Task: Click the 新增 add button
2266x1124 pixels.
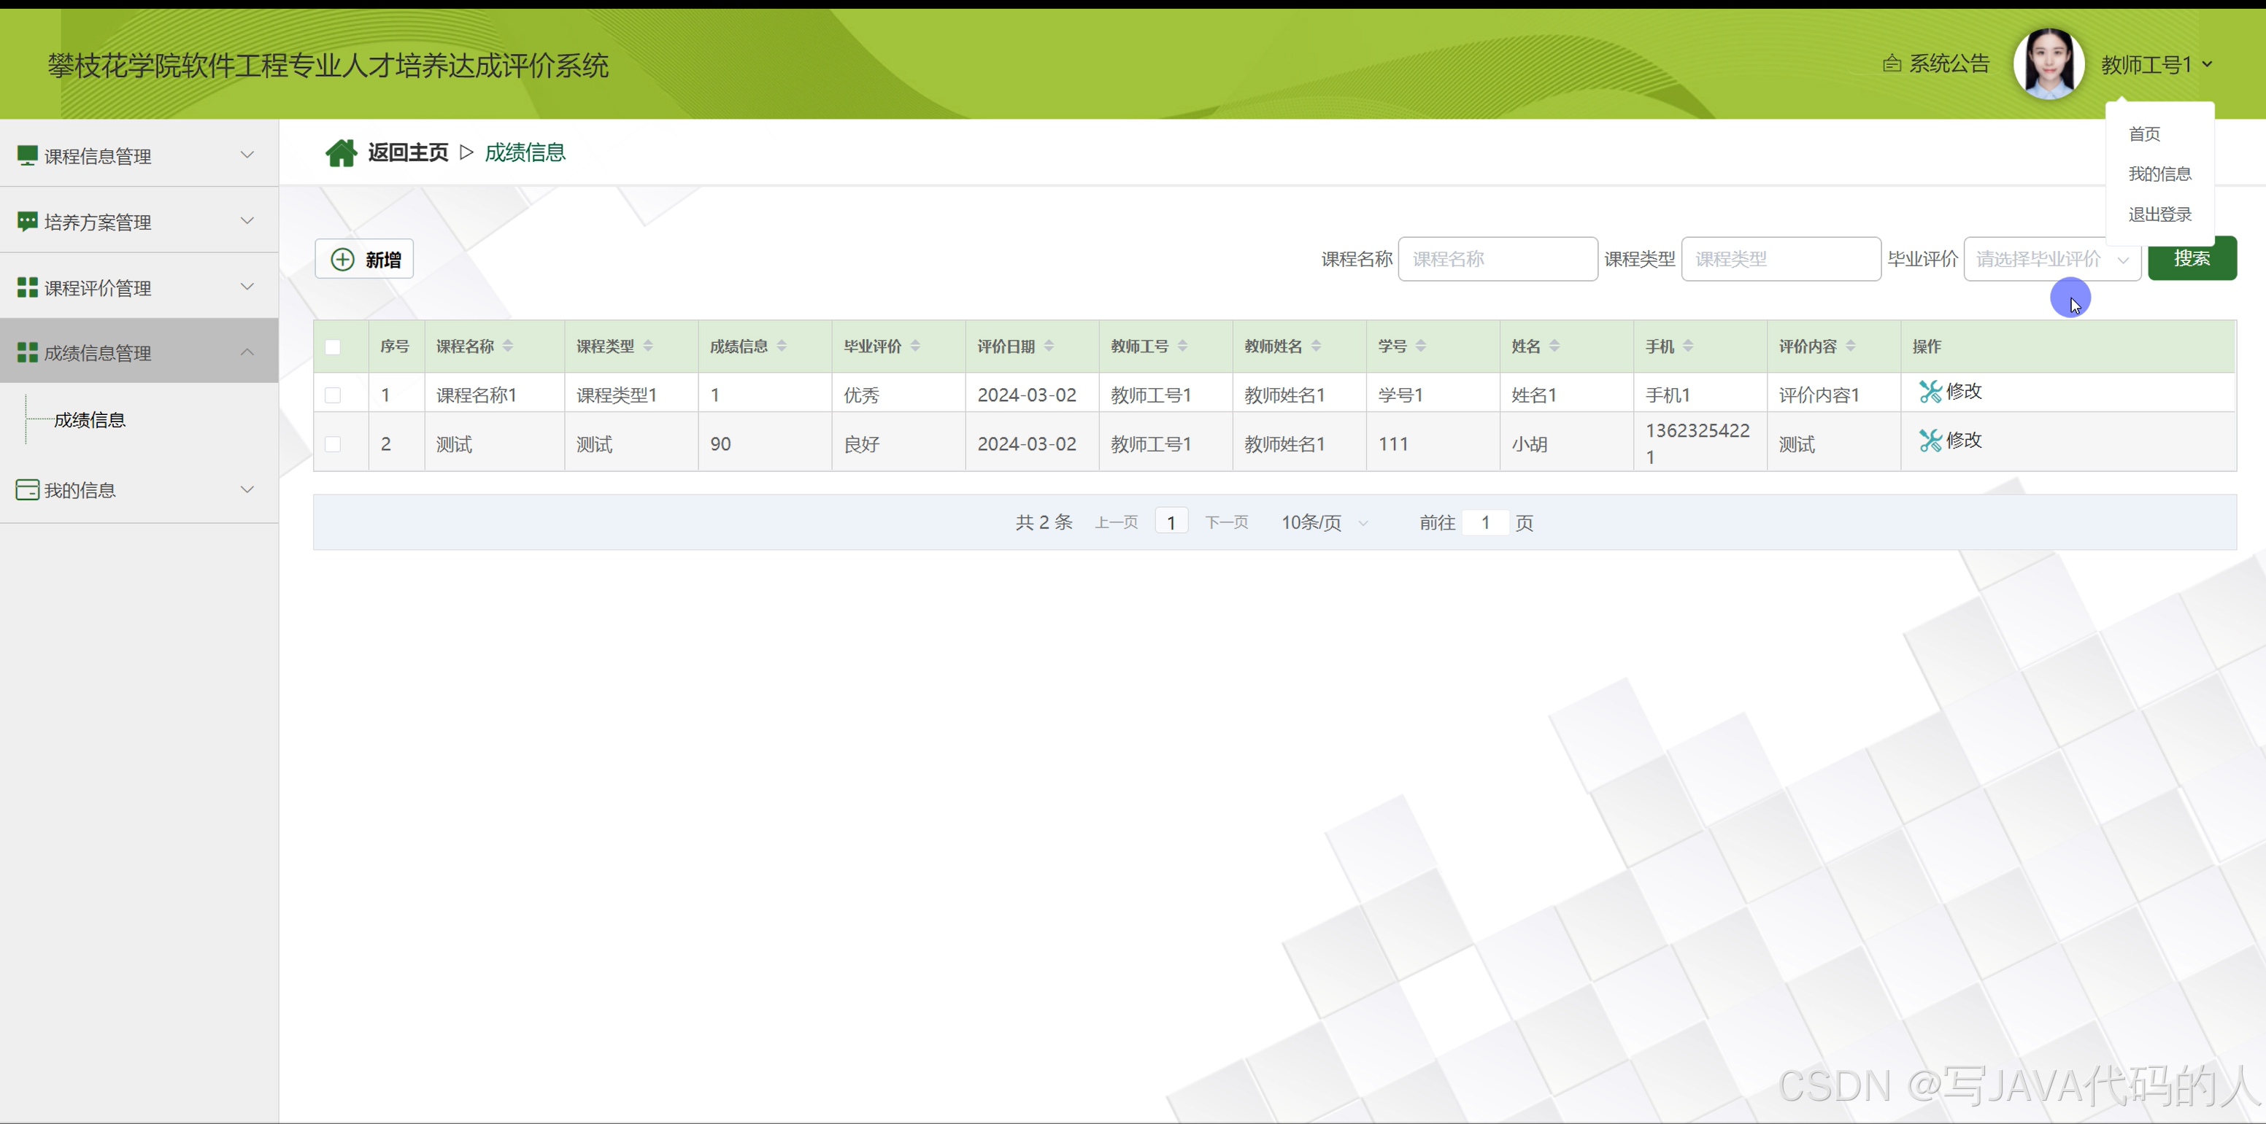Action: (364, 260)
